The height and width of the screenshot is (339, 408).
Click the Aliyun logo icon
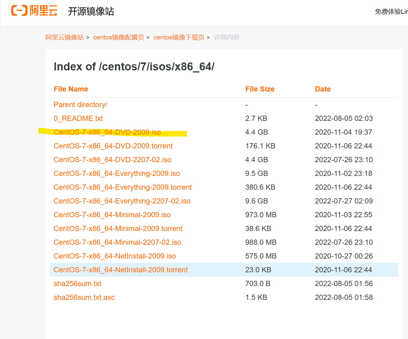[x=34, y=11]
